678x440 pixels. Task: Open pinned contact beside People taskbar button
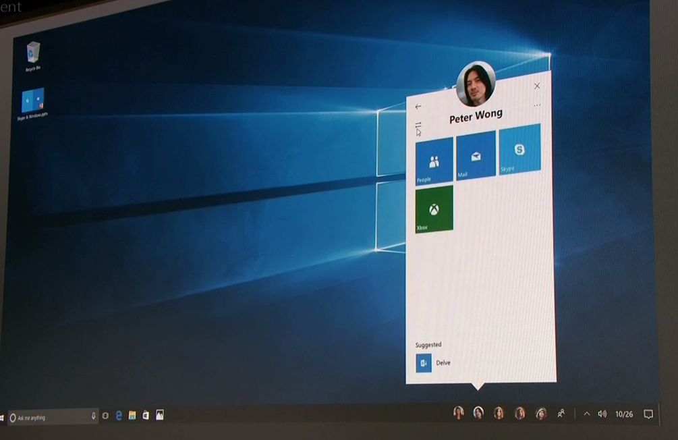click(x=540, y=414)
